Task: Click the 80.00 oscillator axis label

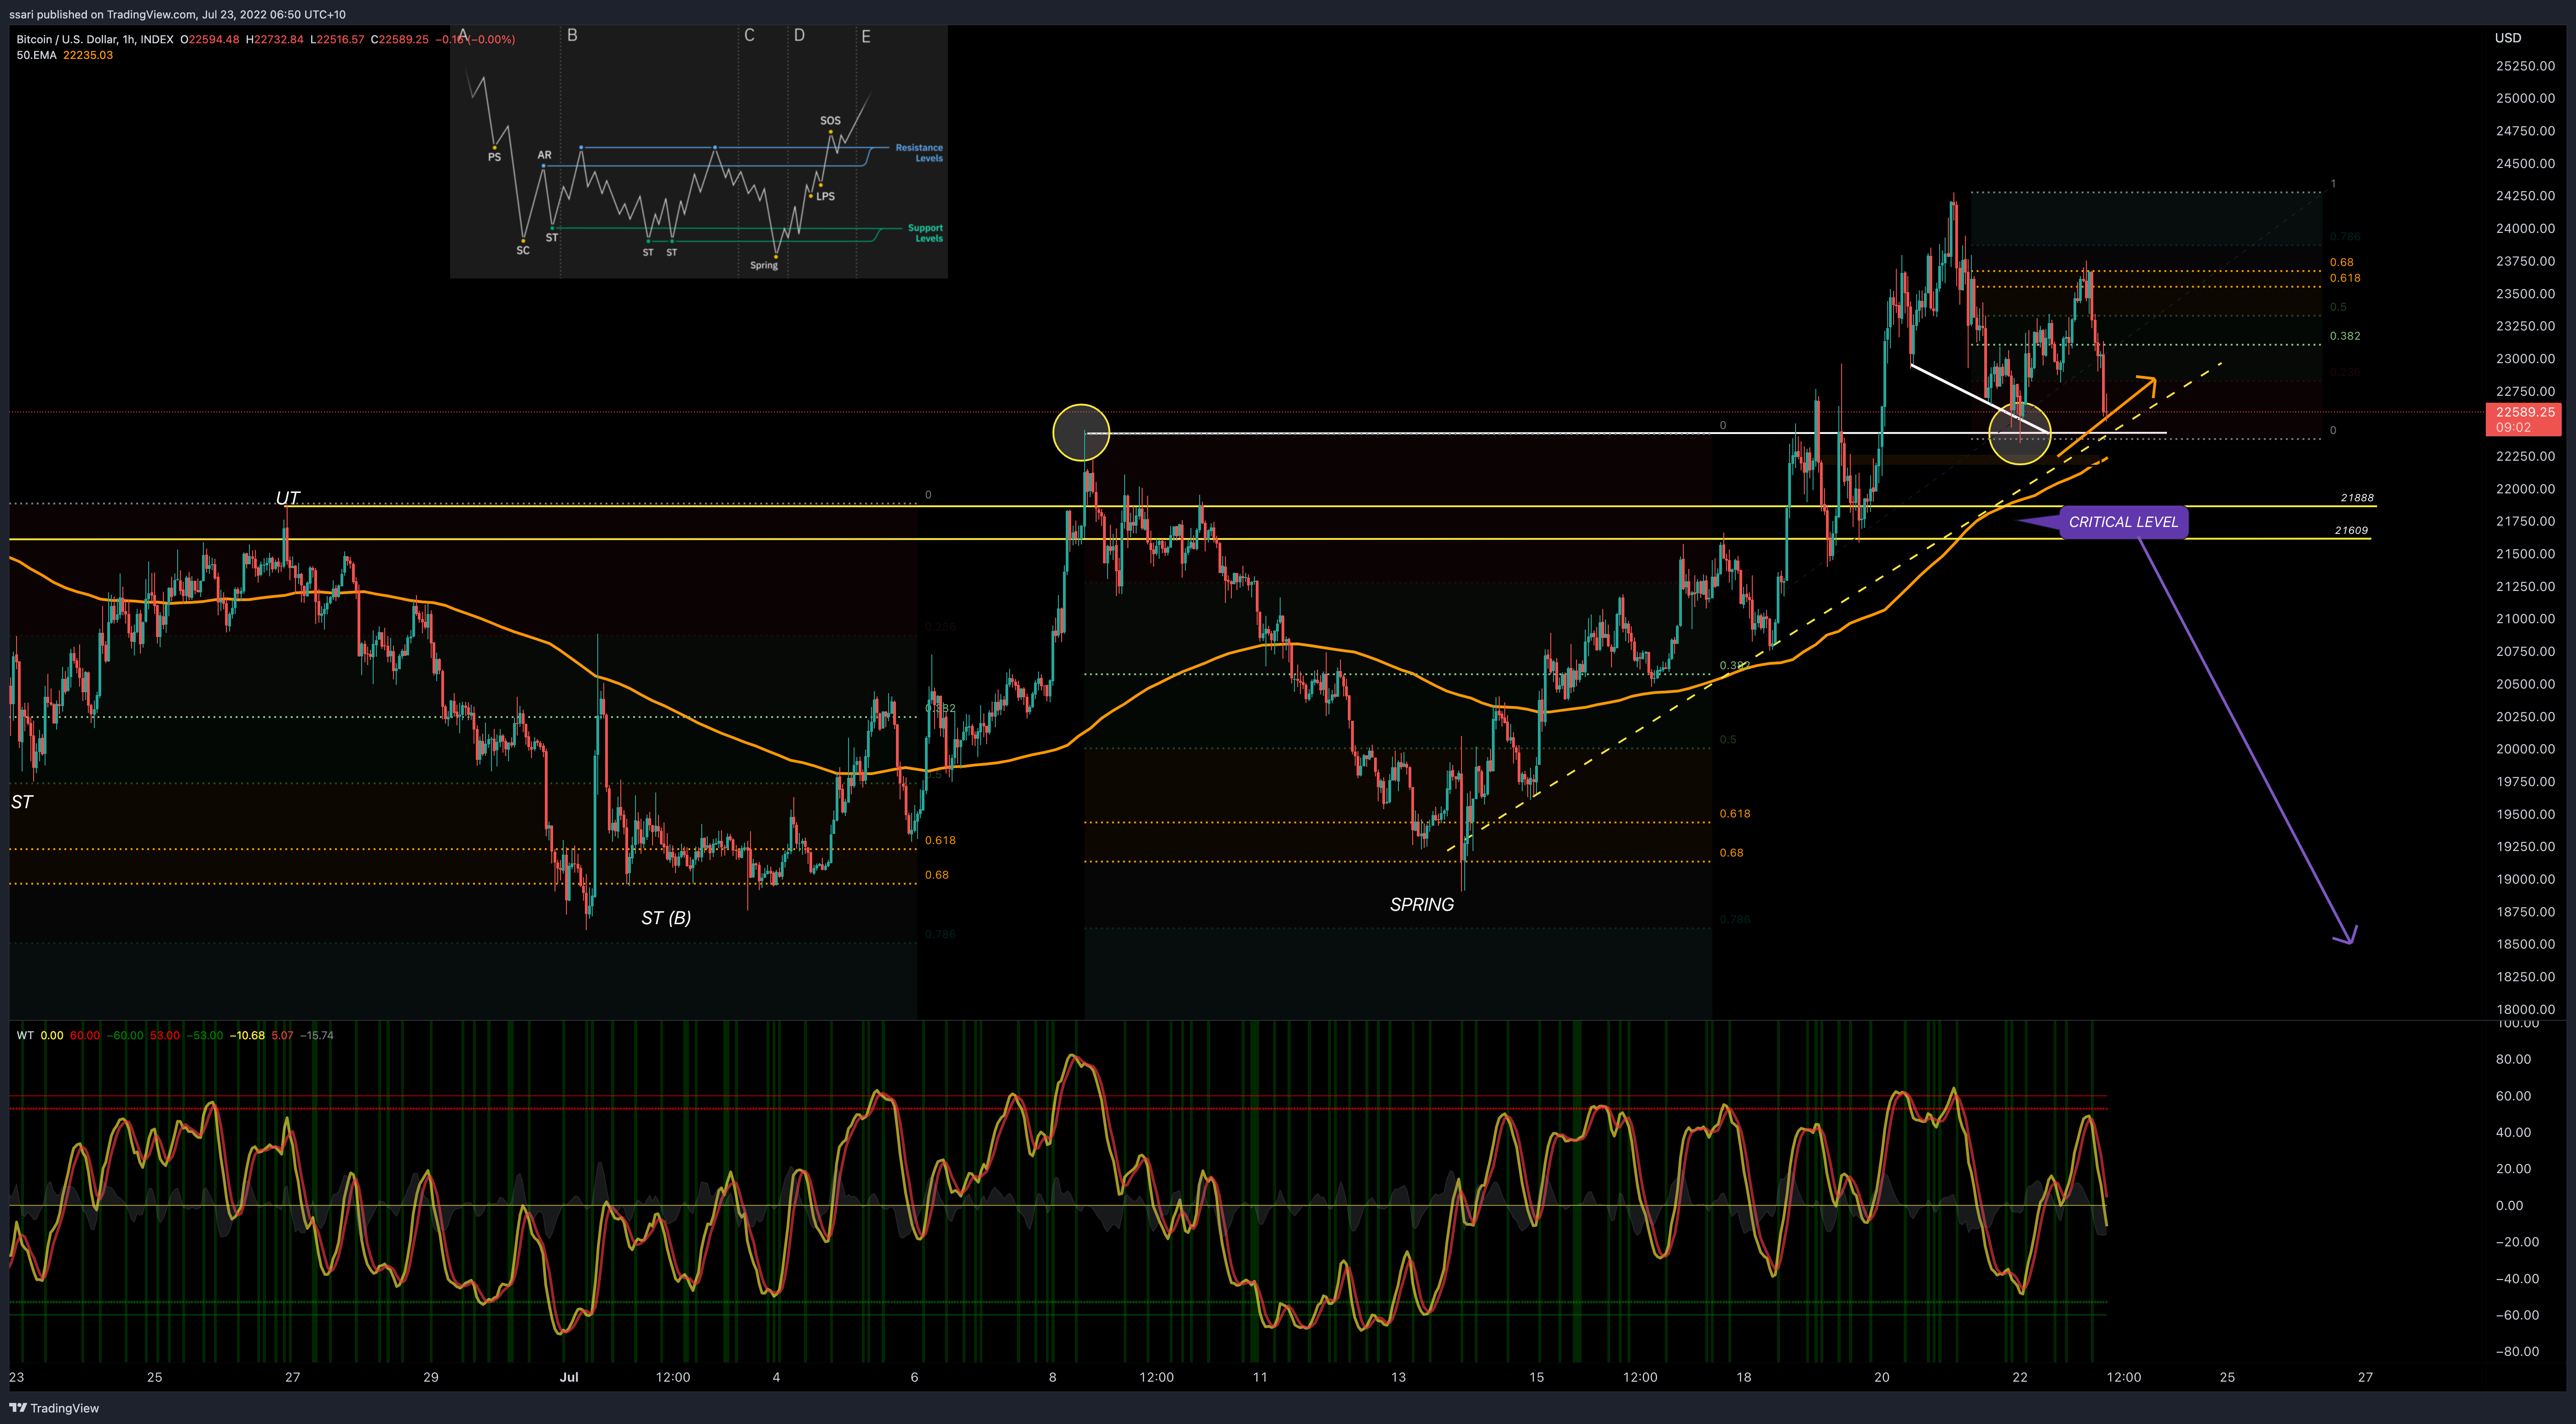Action: (x=2513, y=1059)
